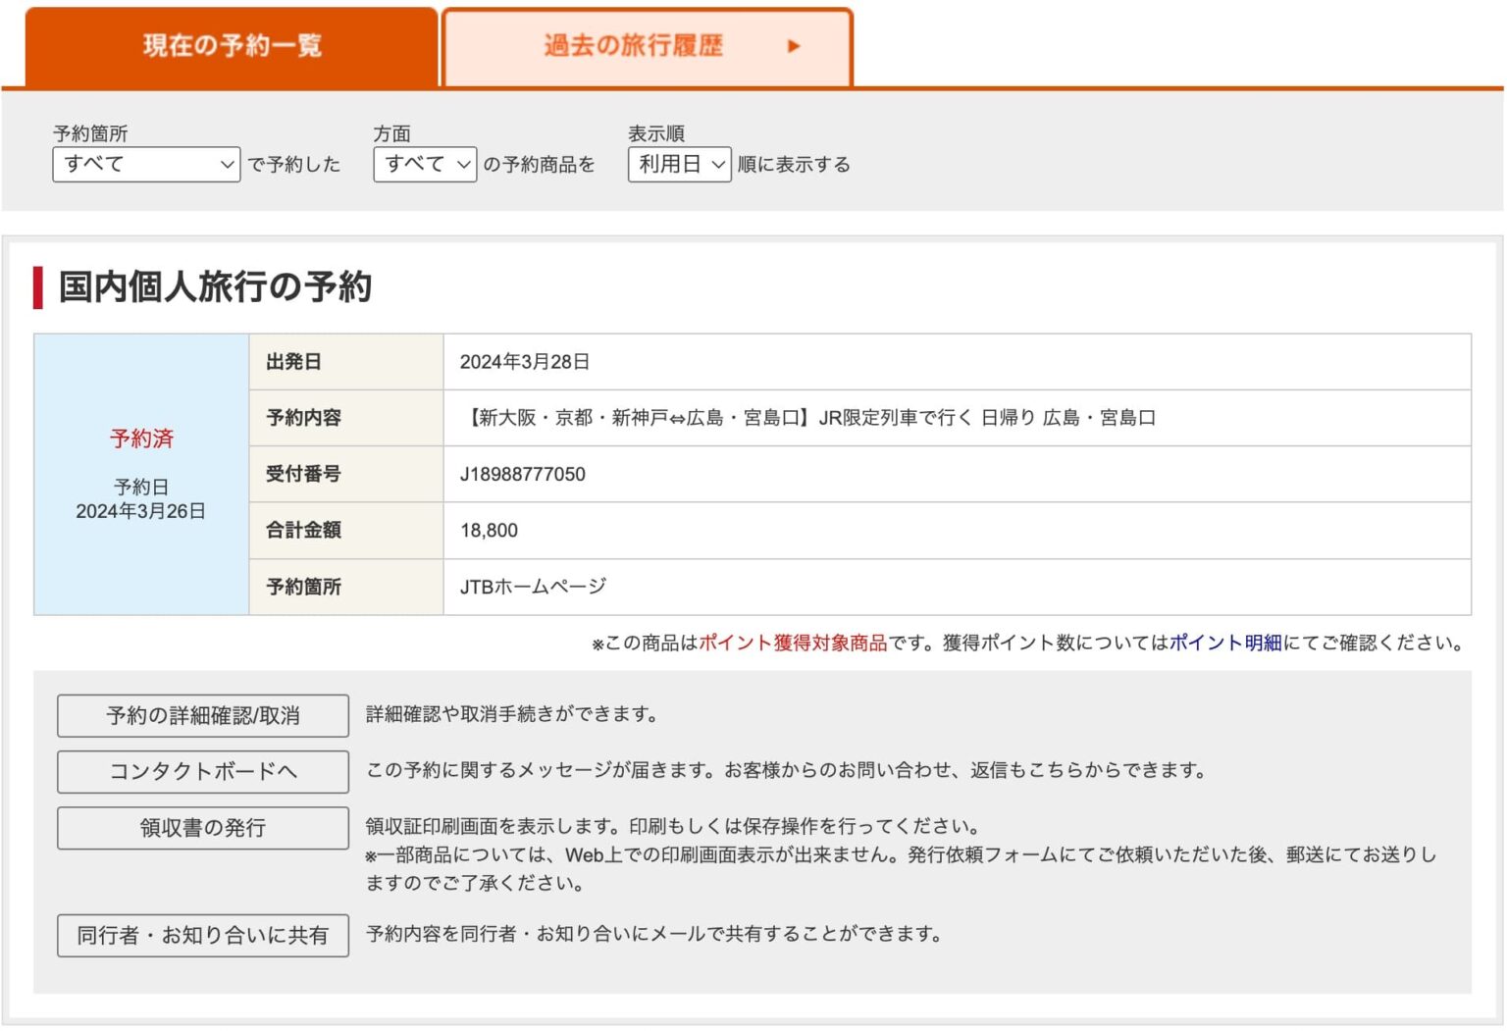1507x1031 pixels.
Task: Click the booking date 2024年3月26日
Action: [141, 511]
